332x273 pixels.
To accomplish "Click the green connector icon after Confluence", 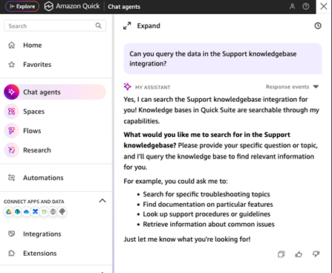I will click(44, 212).
